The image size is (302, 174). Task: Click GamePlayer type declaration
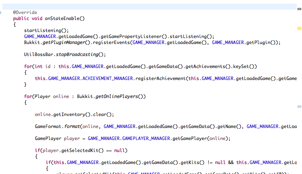point(48,138)
